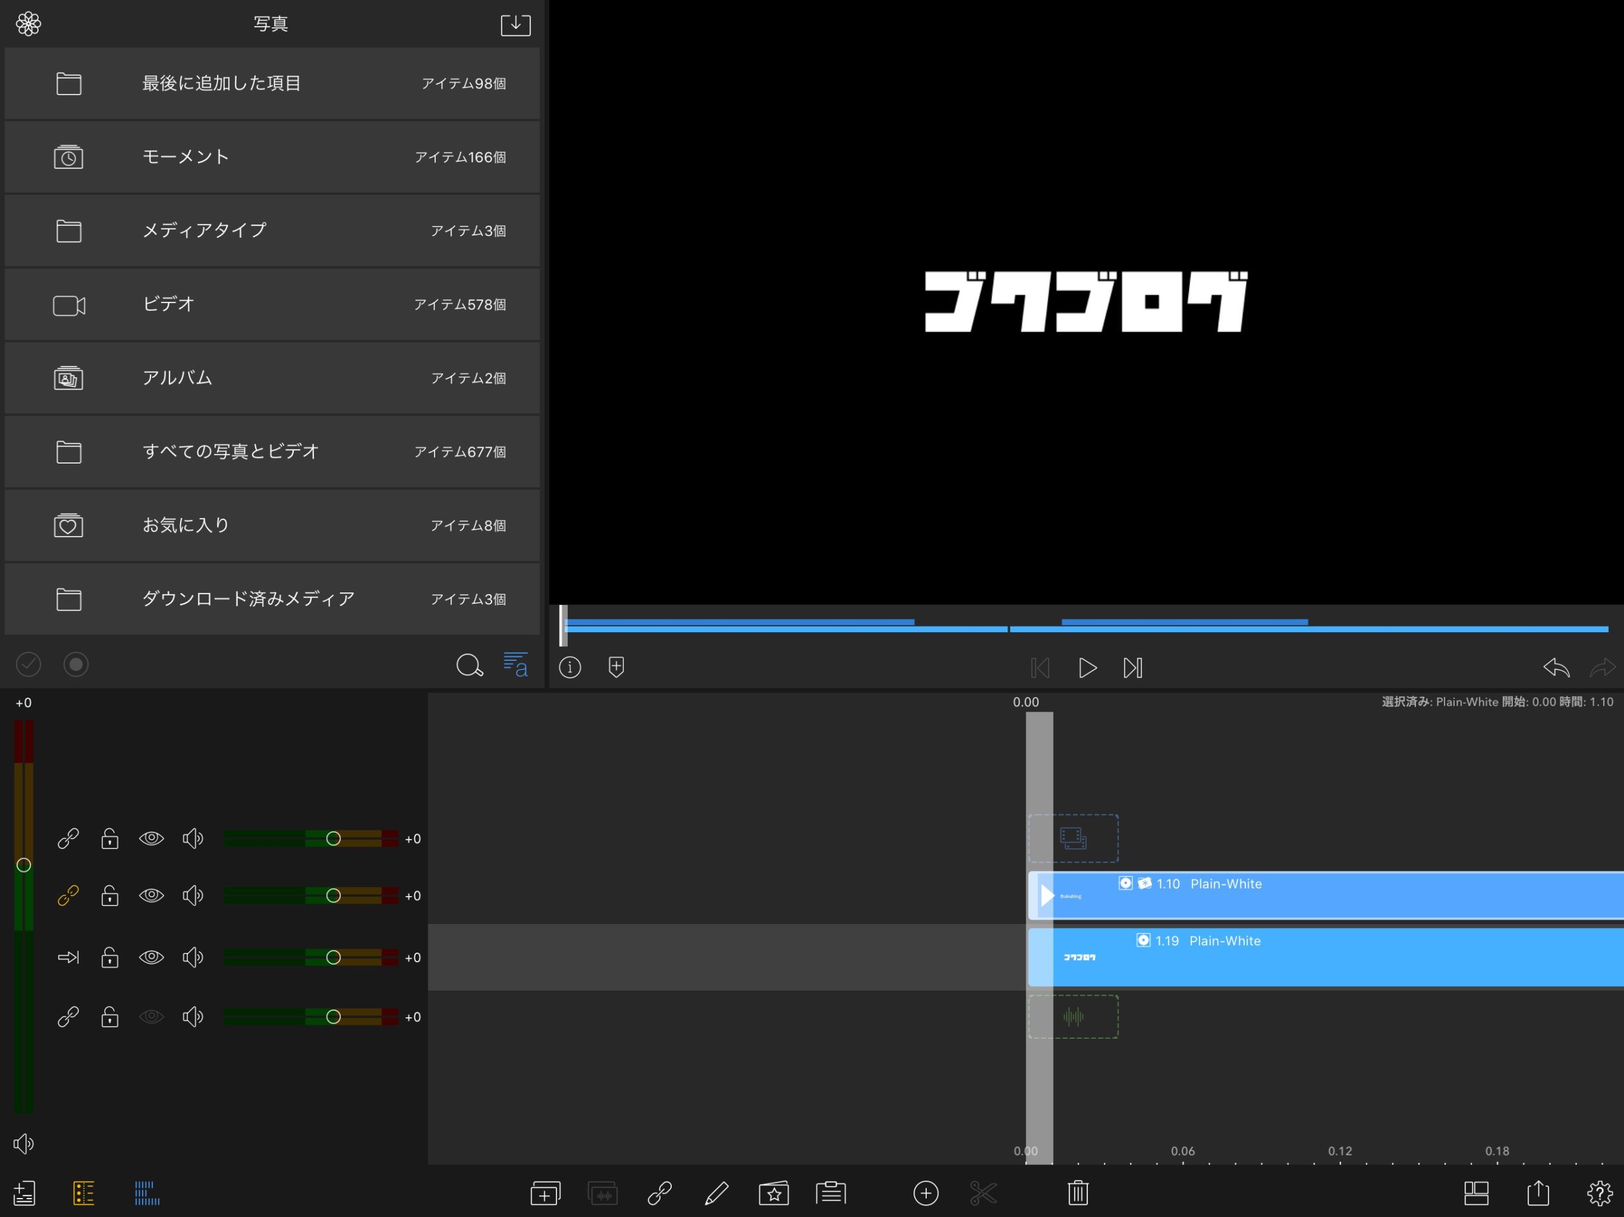Open the search magnifier in library
1624x1217 pixels.
click(469, 665)
